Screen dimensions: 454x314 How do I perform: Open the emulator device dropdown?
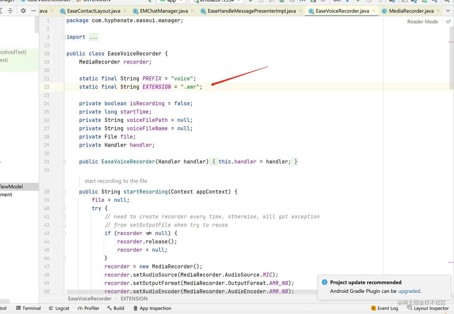coord(217,1)
